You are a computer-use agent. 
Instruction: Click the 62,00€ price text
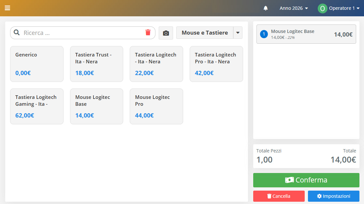25,115
